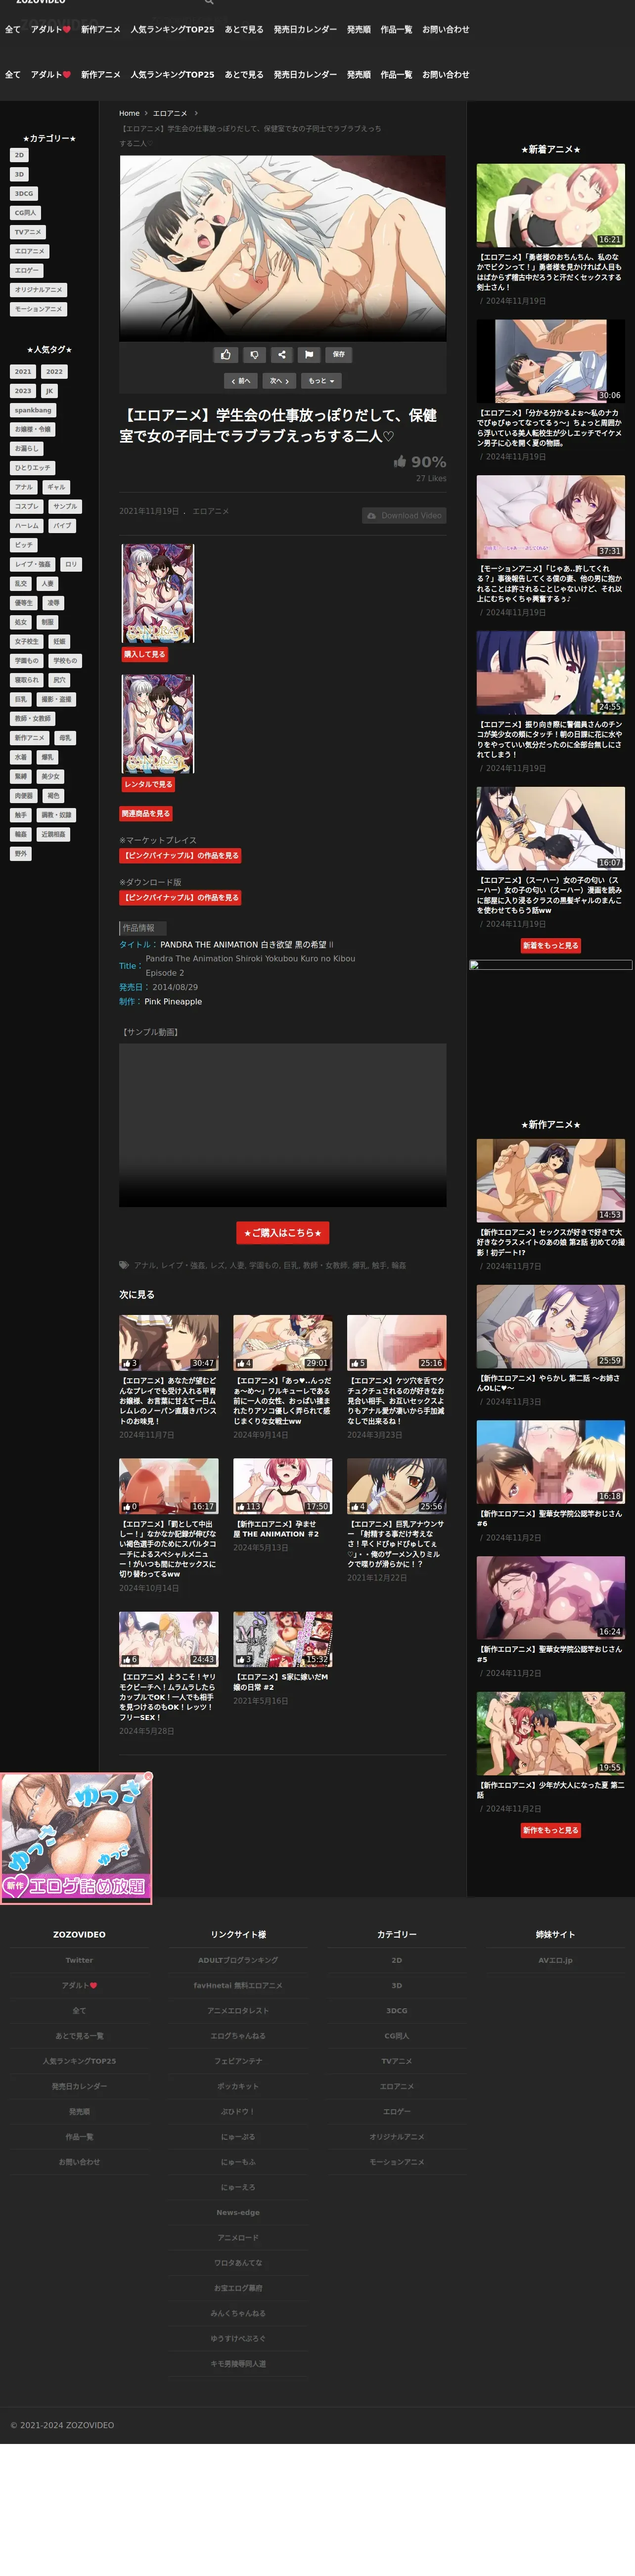635x2576 pixels.
Task: Click the 新作をもっと見る button
Action: [551, 1830]
